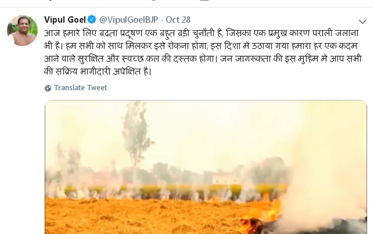374x234 pixels.
Task: Click the blue verified badge beside Vipul Goel
Action: 92,20
